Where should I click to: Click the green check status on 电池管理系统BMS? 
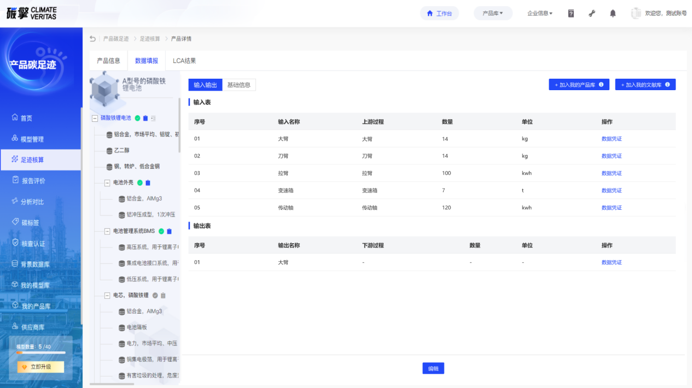point(161,231)
